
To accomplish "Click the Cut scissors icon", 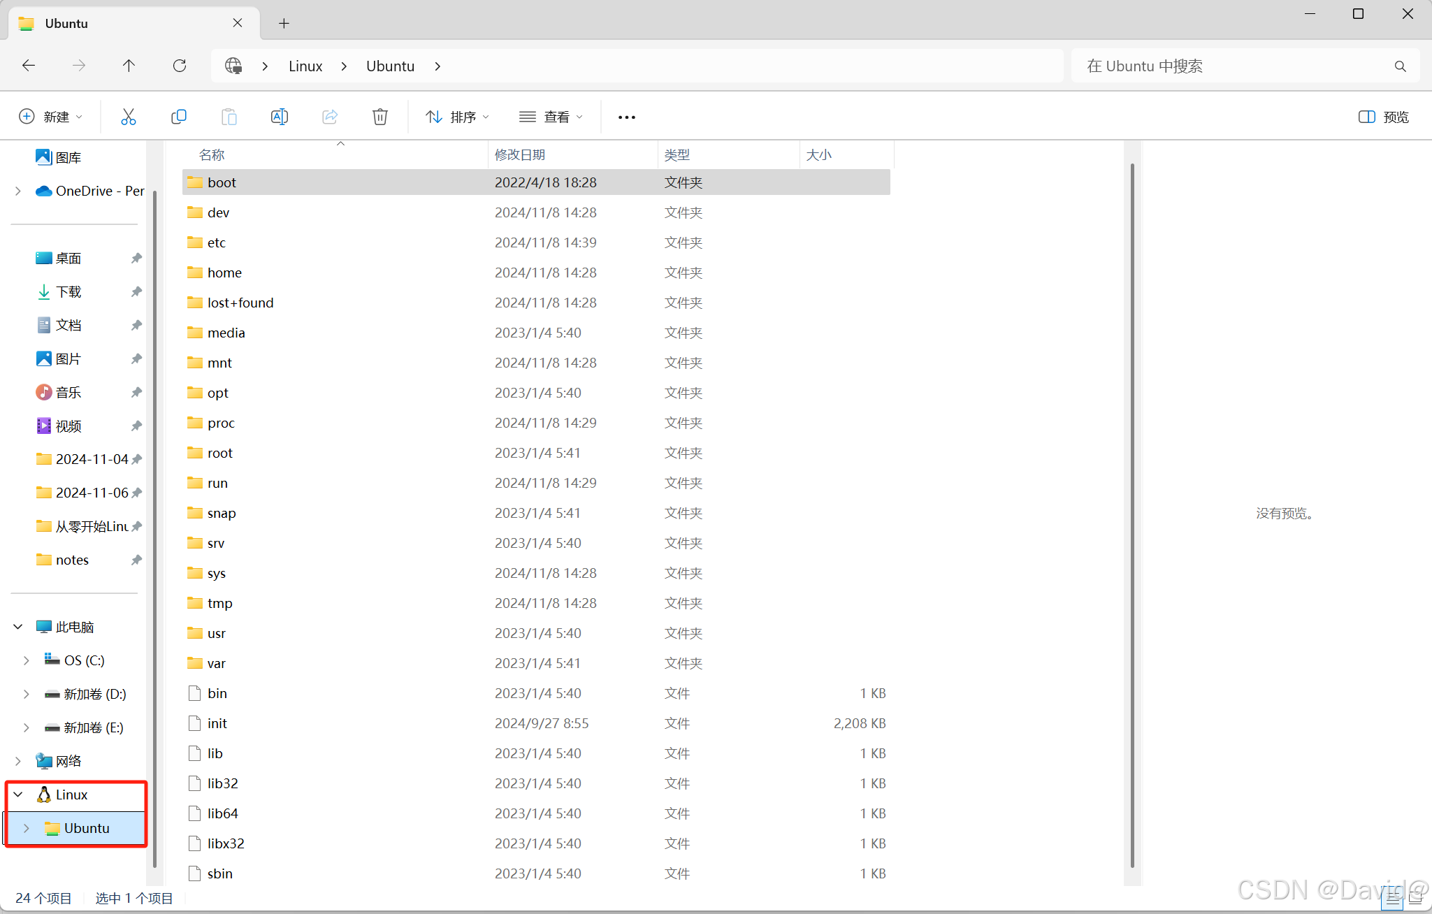I will pos(129,117).
